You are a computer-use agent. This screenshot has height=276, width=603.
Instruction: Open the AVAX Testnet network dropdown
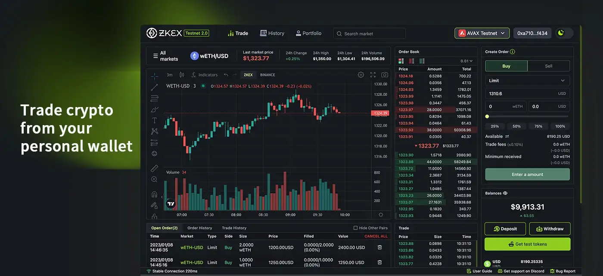click(x=482, y=33)
